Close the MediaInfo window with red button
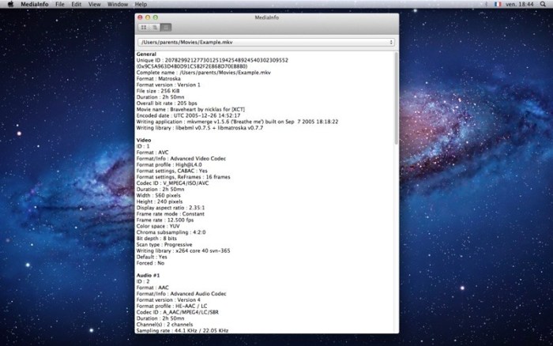 pyautogui.click(x=141, y=16)
